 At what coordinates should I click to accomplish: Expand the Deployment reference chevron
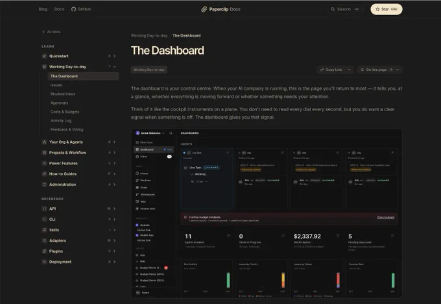tap(115, 262)
